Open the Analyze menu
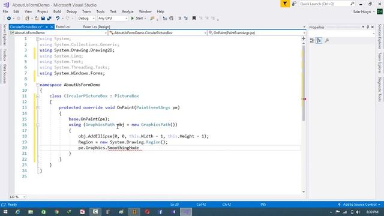384x216 pixels. (x=128, y=11)
